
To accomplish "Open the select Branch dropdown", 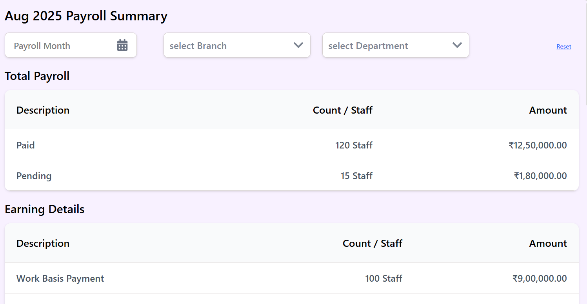I will tap(231, 45).
